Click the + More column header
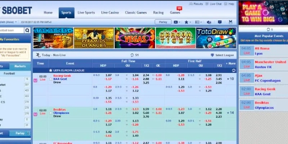Screen dimensions: 288x144 coord(231,63)
